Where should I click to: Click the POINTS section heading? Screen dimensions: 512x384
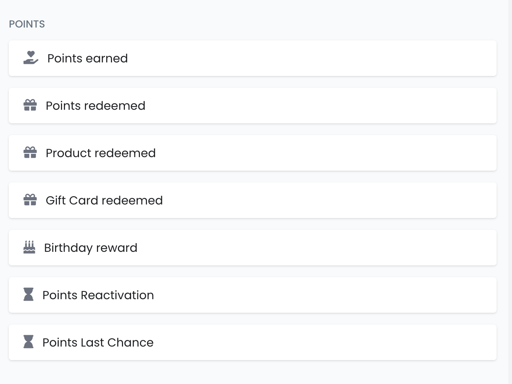[27, 24]
